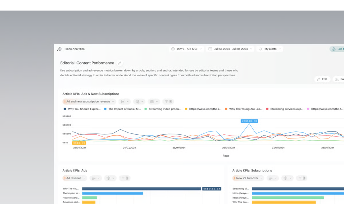Viewport: 344px width, 215px height.
Task: Click the Article KPIs: Subscriptions heading
Action: 252,170
